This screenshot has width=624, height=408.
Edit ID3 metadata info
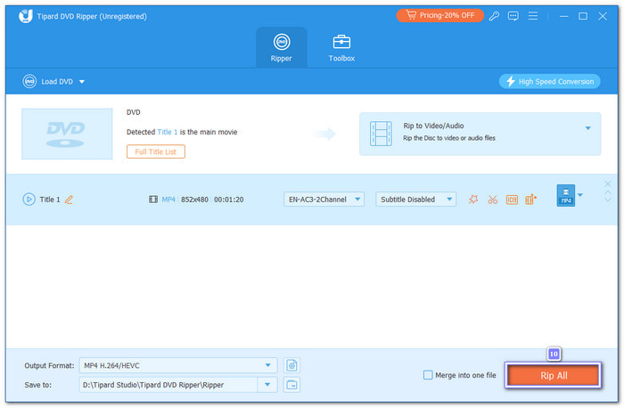(512, 200)
